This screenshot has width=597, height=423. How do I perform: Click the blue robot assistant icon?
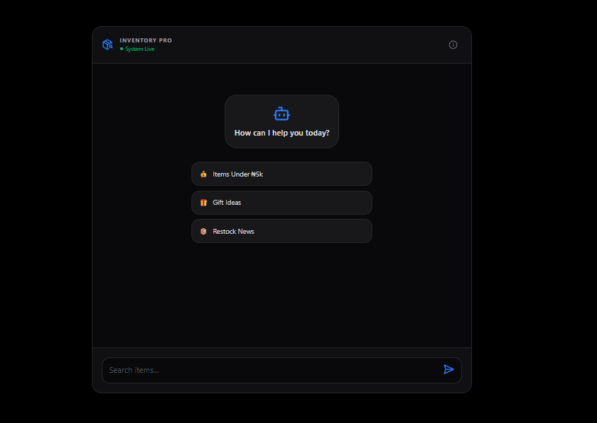tap(282, 114)
